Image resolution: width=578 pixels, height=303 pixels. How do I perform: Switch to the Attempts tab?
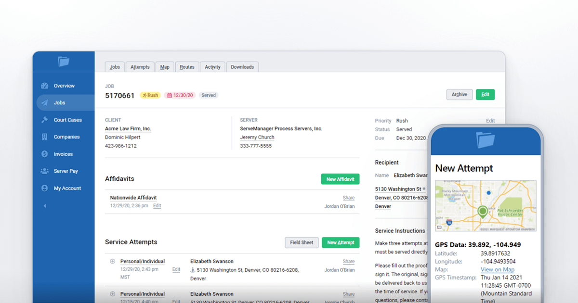coord(140,67)
